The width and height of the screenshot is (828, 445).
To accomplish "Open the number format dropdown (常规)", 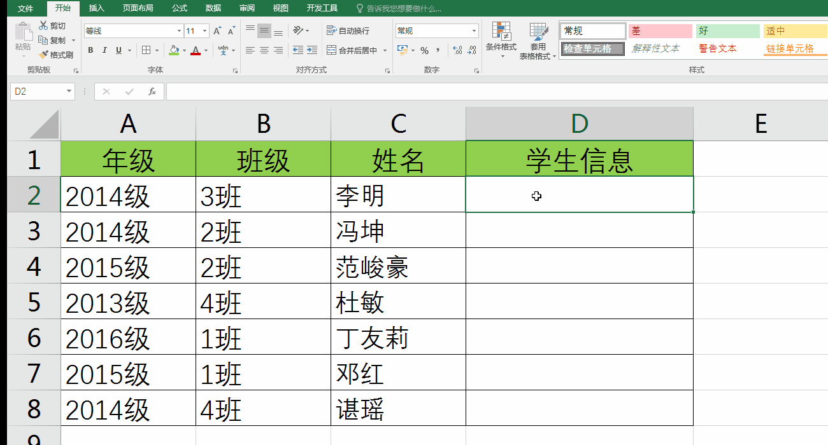I will [474, 30].
